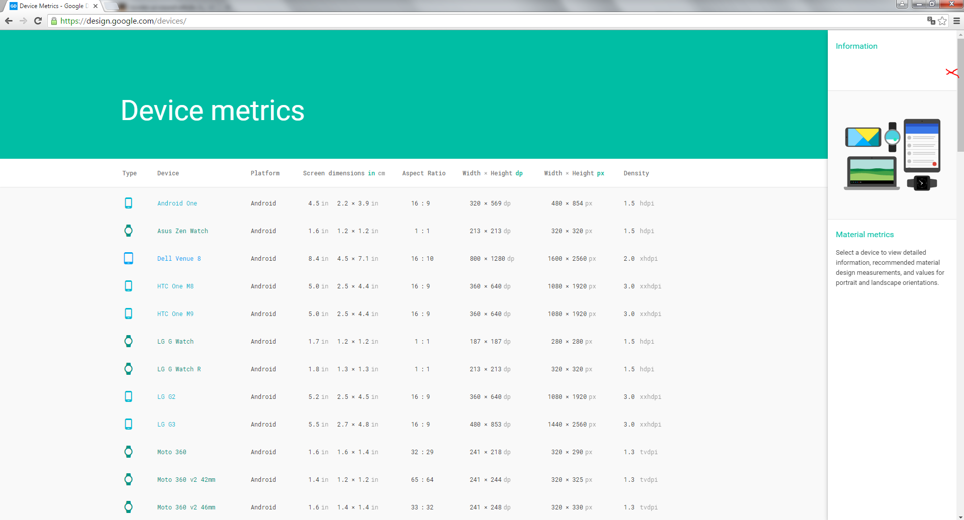Switch screen dimensions to cm
The height and width of the screenshot is (520, 964).
(381, 173)
